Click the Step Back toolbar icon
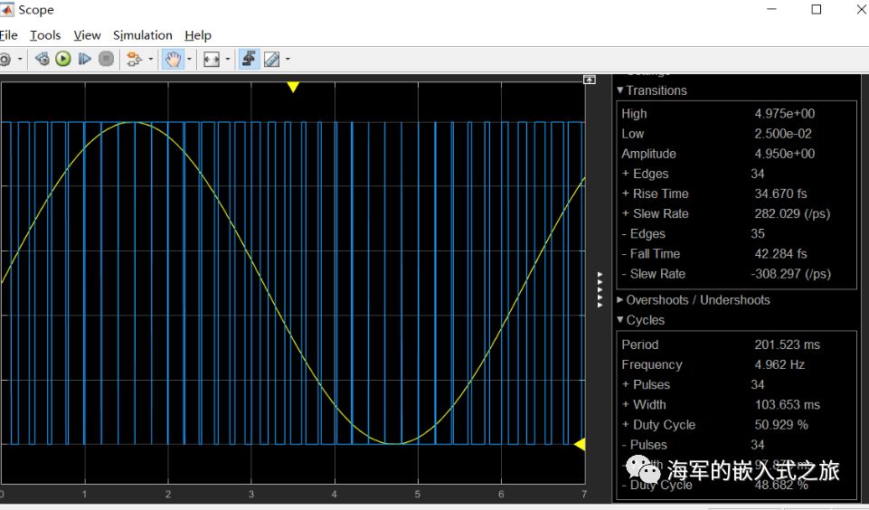Image resolution: width=869 pixels, height=510 pixels. point(42,59)
